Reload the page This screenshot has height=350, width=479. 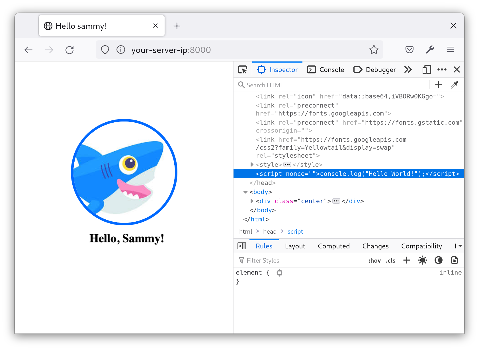pyautogui.click(x=69, y=50)
